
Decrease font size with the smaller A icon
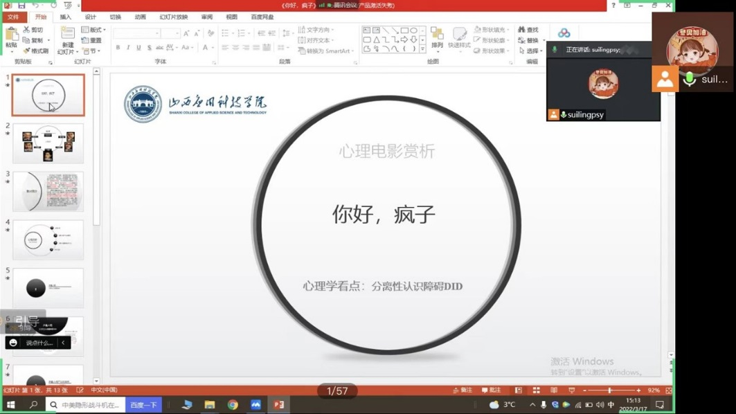[197, 33]
